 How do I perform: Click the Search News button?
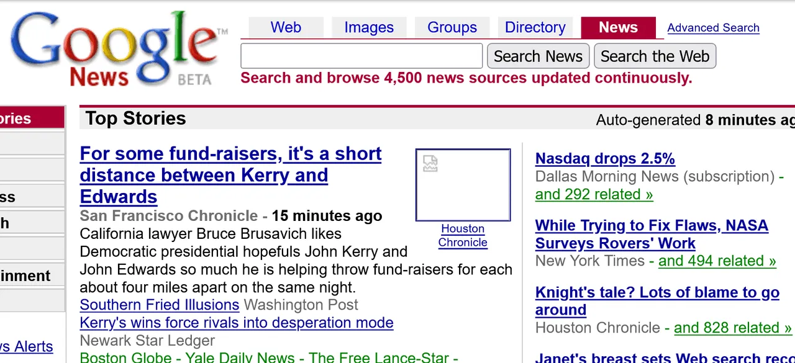(x=538, y=56)
